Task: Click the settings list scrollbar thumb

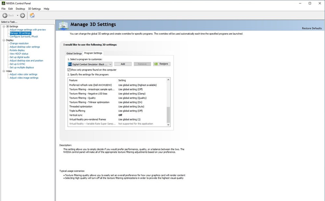Action: (x=168, y=115)
